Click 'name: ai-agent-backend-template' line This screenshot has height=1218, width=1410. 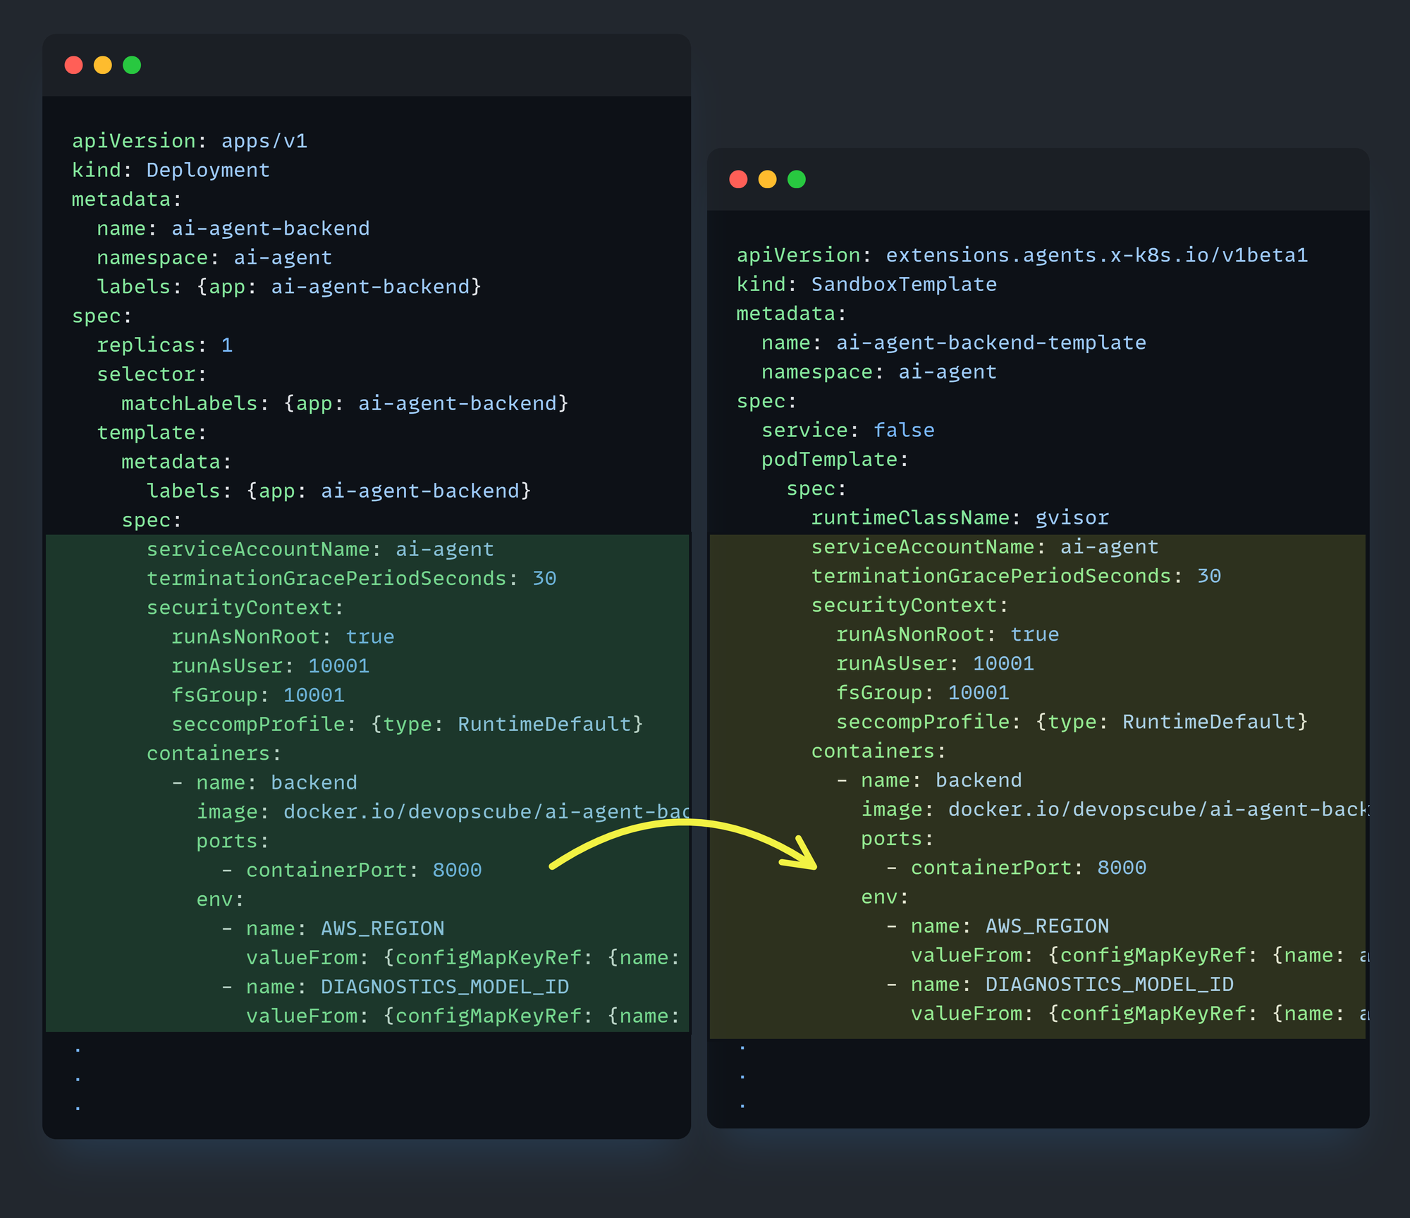pyautogui.click(x=954, y=343)
